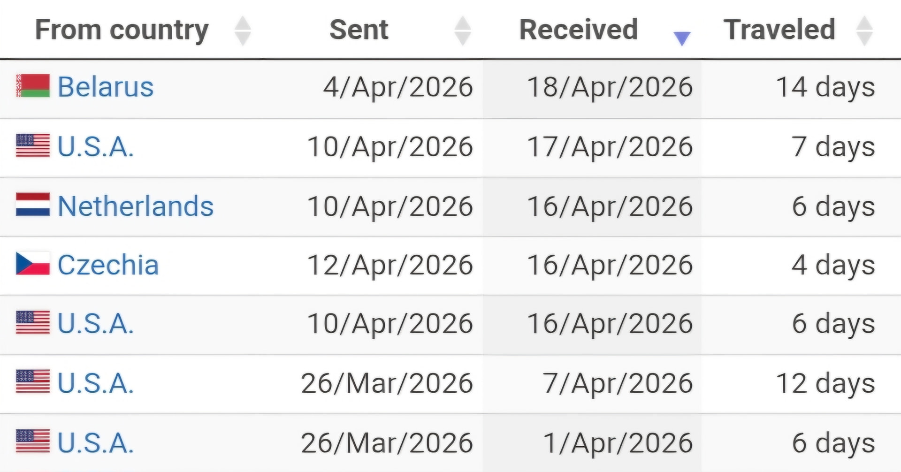901x472 pixels.
Task: Sort by the Traveled column header
Action: coord(779,30)
